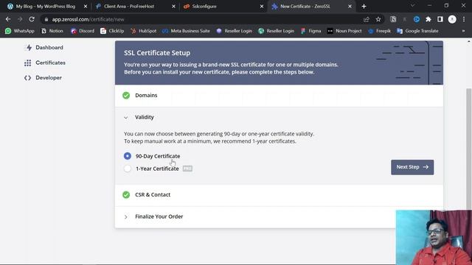Toggle the browser side panel

click(440, 19)
